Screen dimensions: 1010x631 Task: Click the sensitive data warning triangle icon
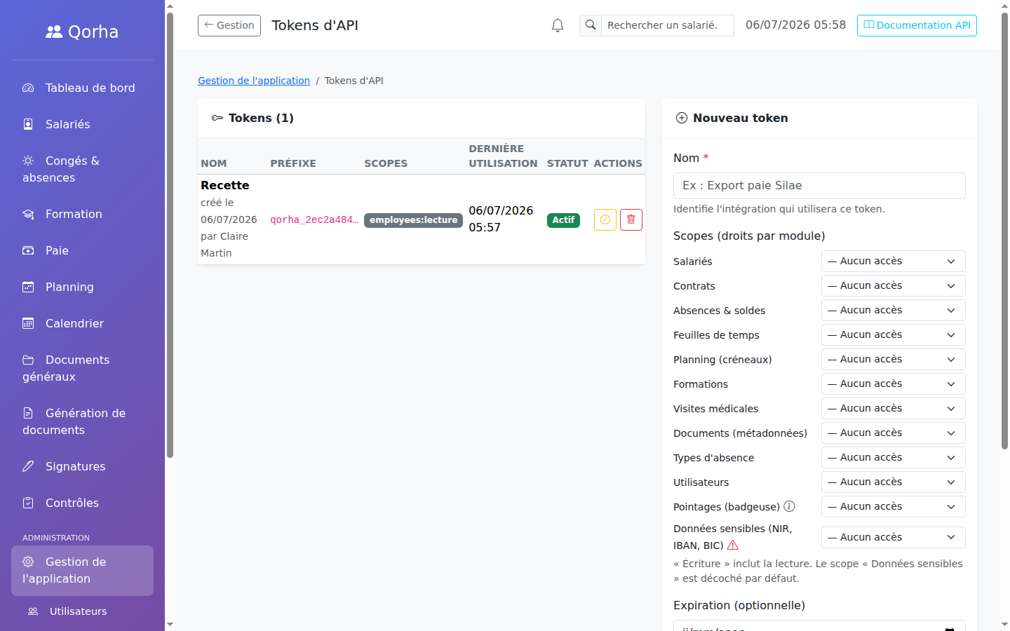[733, 545]
